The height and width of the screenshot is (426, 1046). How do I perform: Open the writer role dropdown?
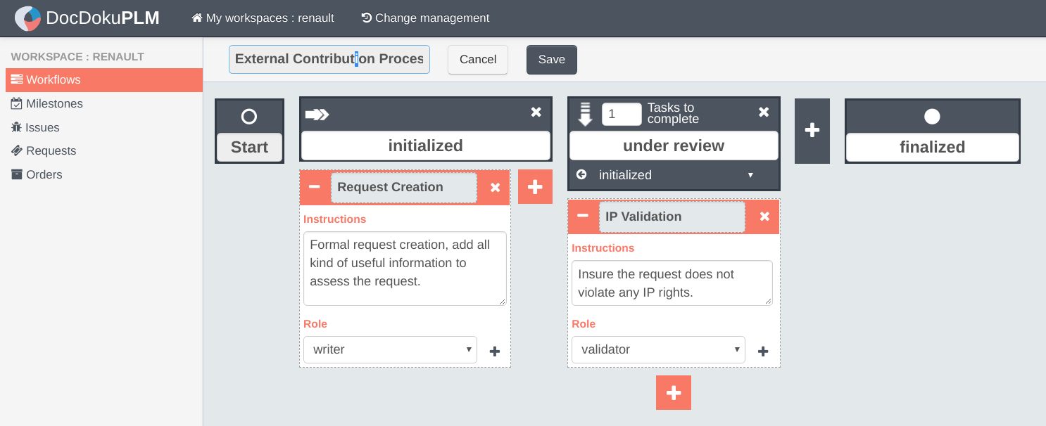[390, 349]
